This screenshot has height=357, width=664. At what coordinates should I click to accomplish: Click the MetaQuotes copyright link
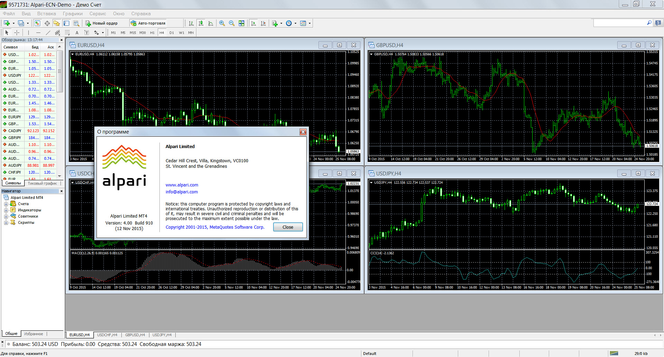coord(215,227)
